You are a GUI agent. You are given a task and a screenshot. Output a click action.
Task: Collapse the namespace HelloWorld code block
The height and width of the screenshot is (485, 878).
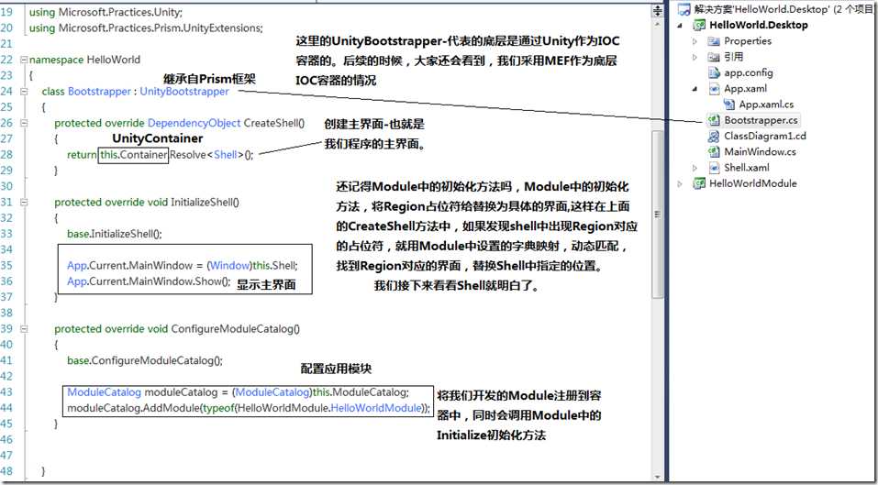(x=23, y=60)
